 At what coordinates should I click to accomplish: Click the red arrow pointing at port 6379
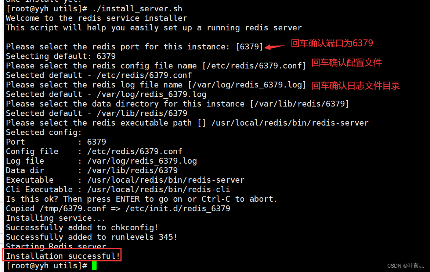[x=275, y=46]
